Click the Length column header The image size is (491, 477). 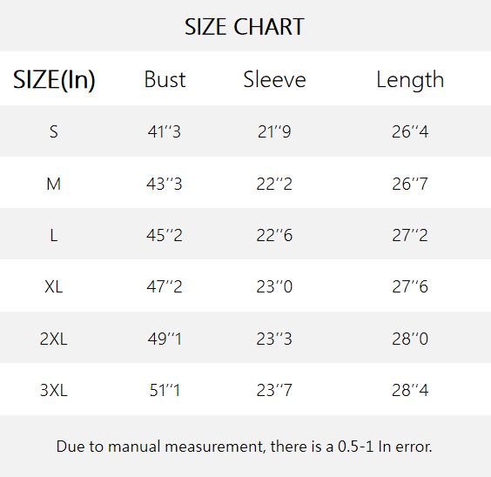410,80
